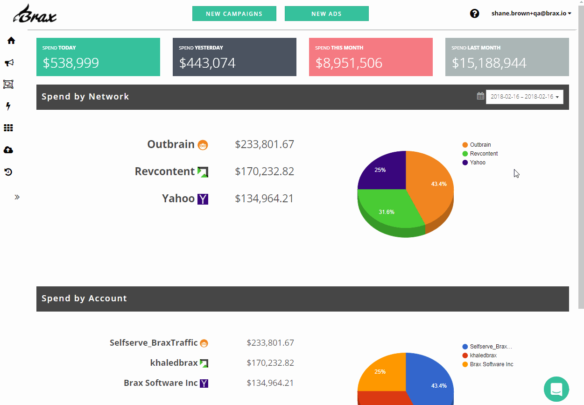Click the Outbrain icon beside Selfserve_BraxTraffic
The image size is (584, 405).
click(x=204, y=343)
